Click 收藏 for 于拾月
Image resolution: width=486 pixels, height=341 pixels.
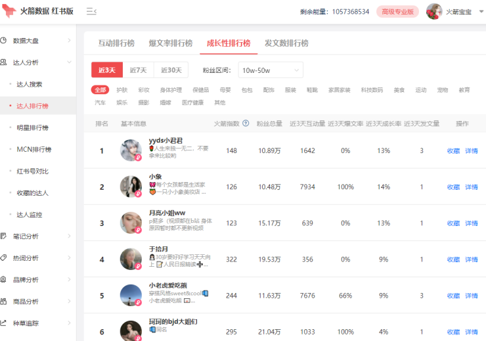[453, 260]
